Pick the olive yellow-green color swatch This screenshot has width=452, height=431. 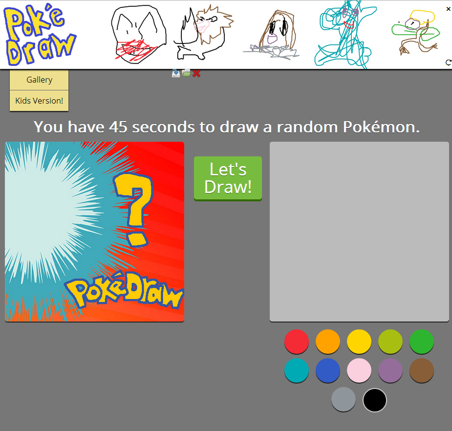390,342
